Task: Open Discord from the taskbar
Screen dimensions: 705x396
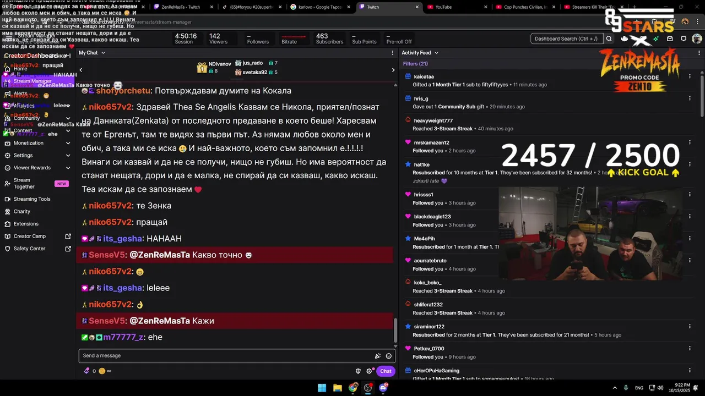Action: (x=383, y=388)
